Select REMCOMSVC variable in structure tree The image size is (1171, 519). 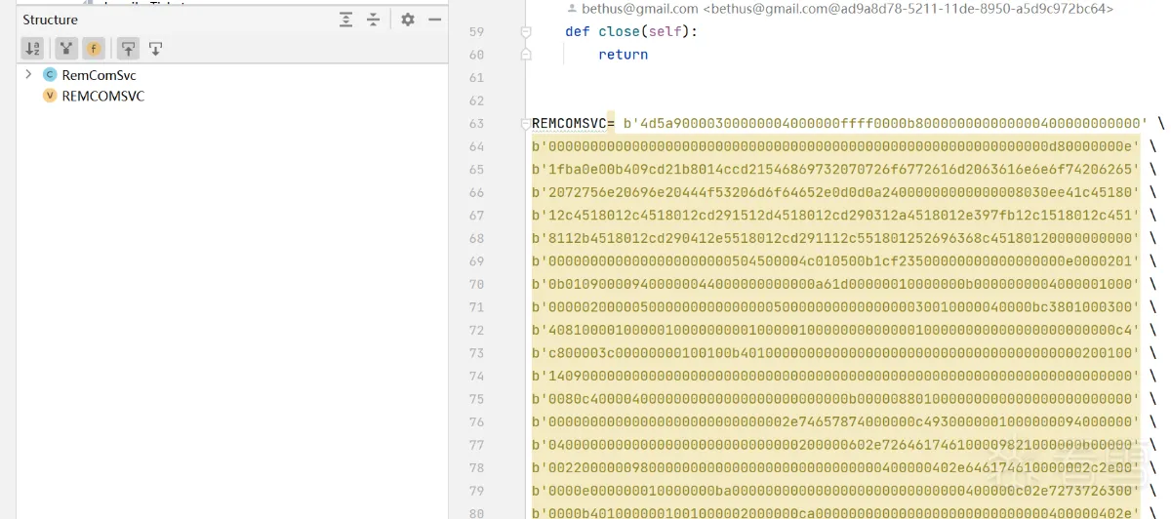pyautogui.click(x=102, y=96)
